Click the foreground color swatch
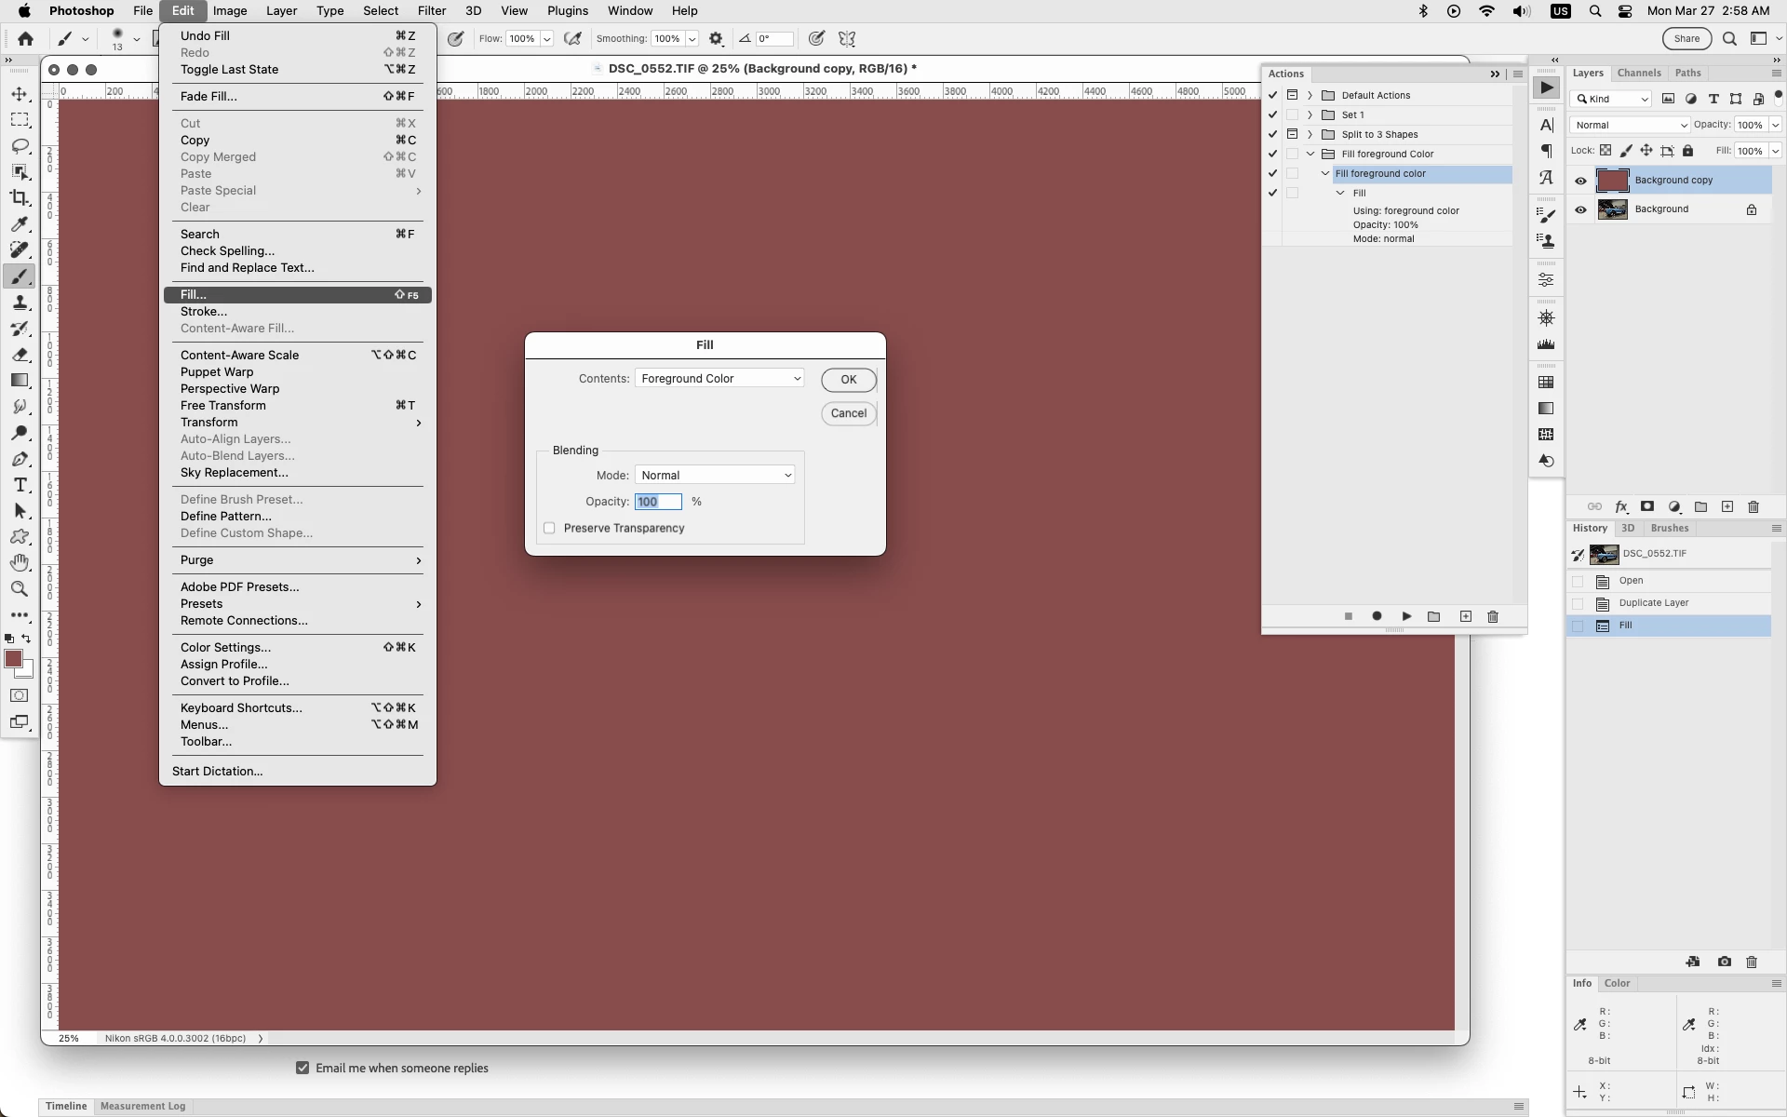The width and height of the screenshot is (1787, 1117). click(13, 659)
